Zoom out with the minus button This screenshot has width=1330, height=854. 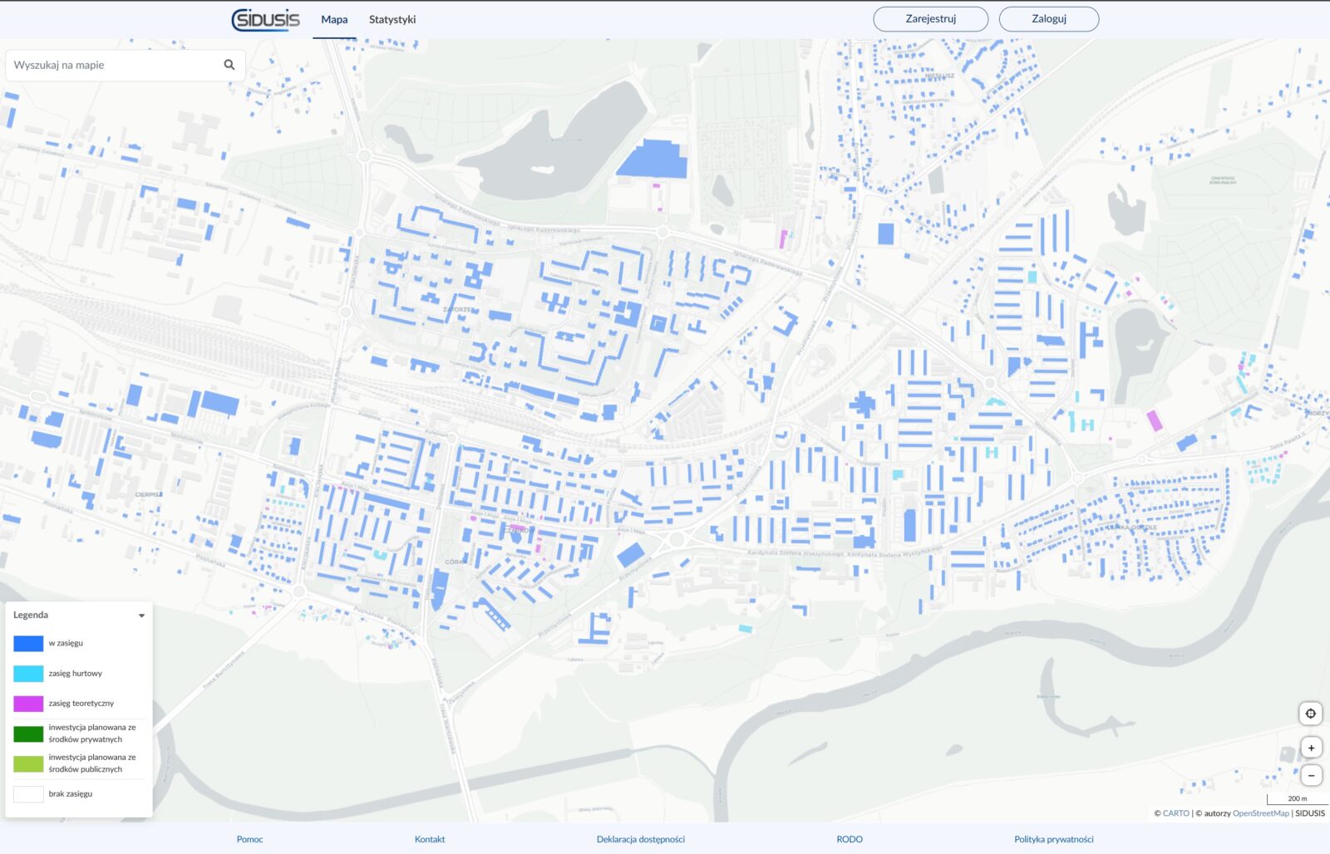(1311, 775)
